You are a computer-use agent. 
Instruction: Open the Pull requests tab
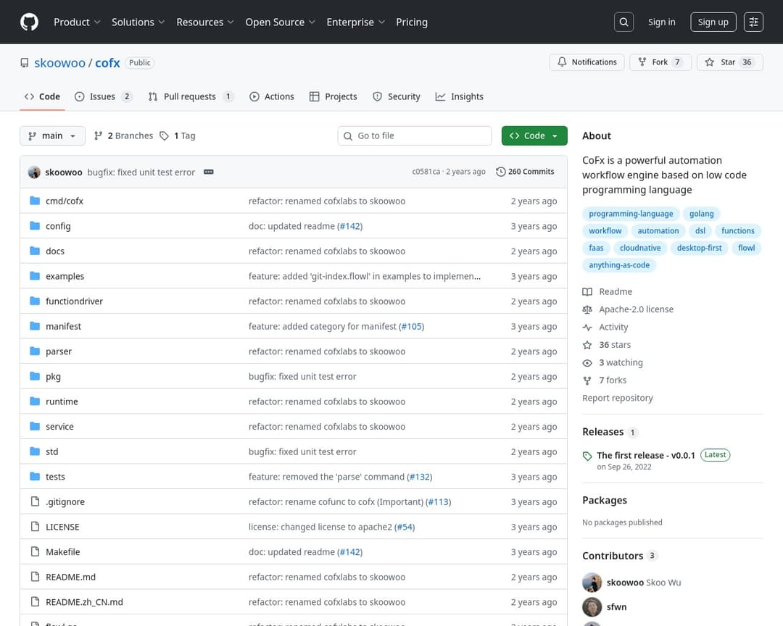point(190,96)
